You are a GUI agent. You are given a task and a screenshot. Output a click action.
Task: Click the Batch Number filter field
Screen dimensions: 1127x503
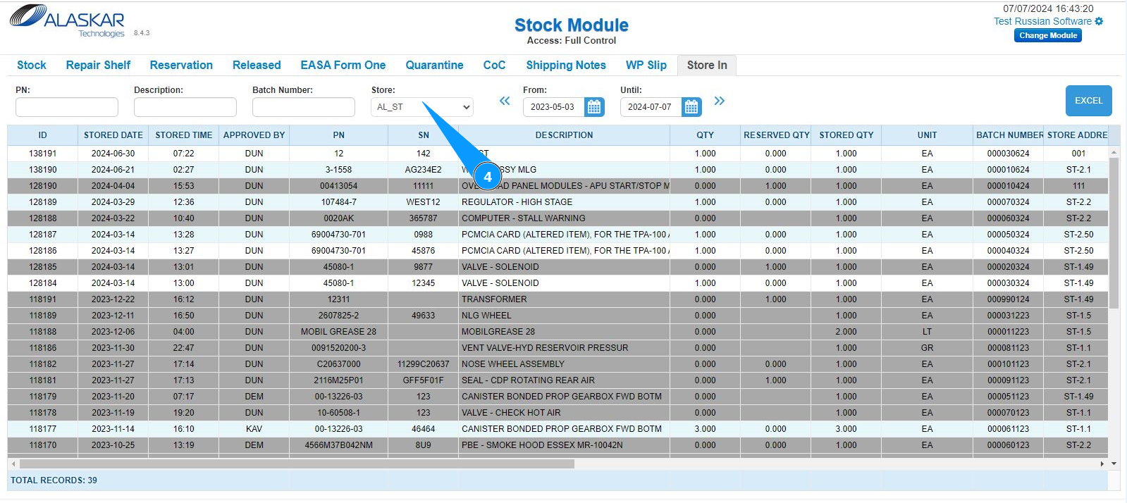coord(304,107)
